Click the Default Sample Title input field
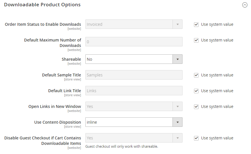 [134, 75]
